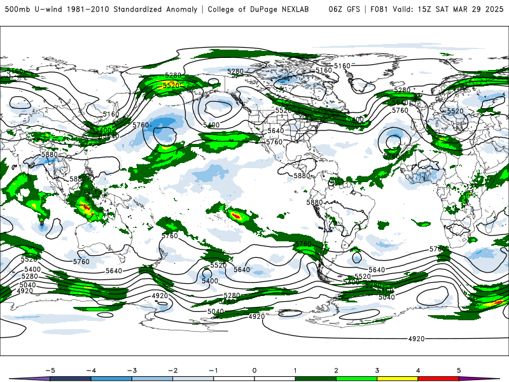Click the 'College of DuPage NEXLAB' text
Viewport: 509px width, 382px height.
[258, 9]
